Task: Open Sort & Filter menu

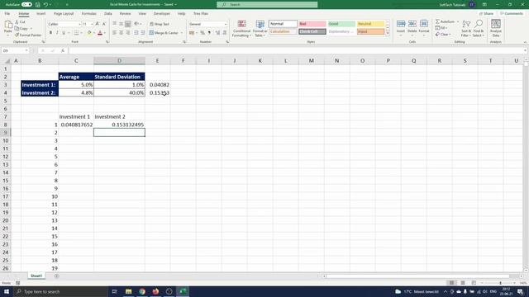Action: point(466,29)
